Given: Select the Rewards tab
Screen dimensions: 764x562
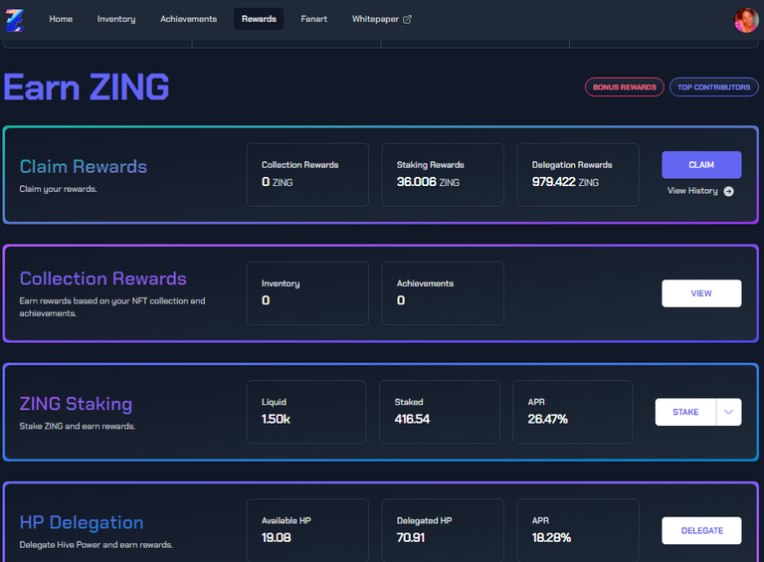Looking at the screenshot, I should tap(259, 19).
